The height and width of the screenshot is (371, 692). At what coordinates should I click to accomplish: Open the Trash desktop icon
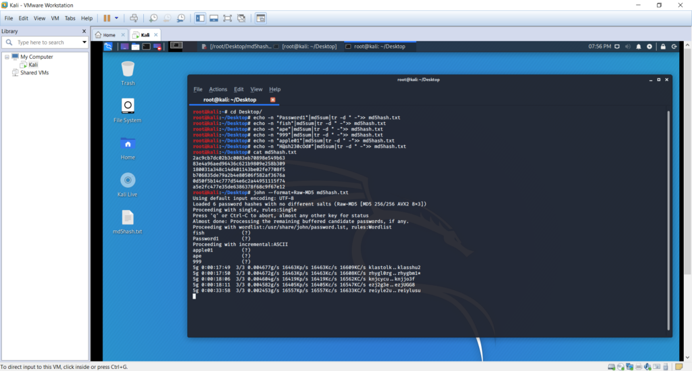128,73
